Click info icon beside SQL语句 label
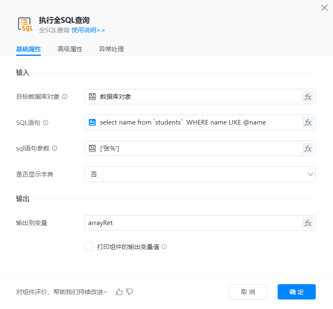The height and width of the screenshot is (309, 333). [x=46, y=123]
